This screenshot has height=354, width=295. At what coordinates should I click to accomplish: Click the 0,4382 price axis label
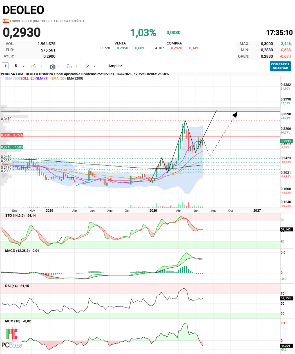click(286, 85)
